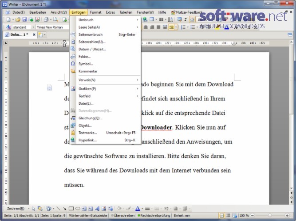Open the styles and formatting icon beside standard

(8, 27)
